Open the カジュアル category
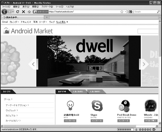162x132 pixels. [12, 116]
